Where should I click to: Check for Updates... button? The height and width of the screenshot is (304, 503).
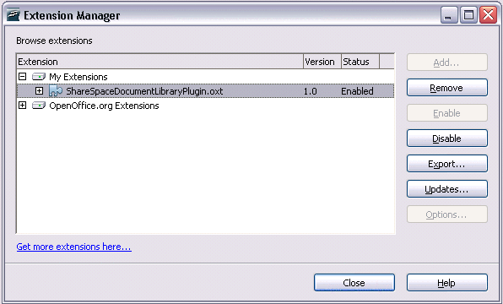[447, 189]
